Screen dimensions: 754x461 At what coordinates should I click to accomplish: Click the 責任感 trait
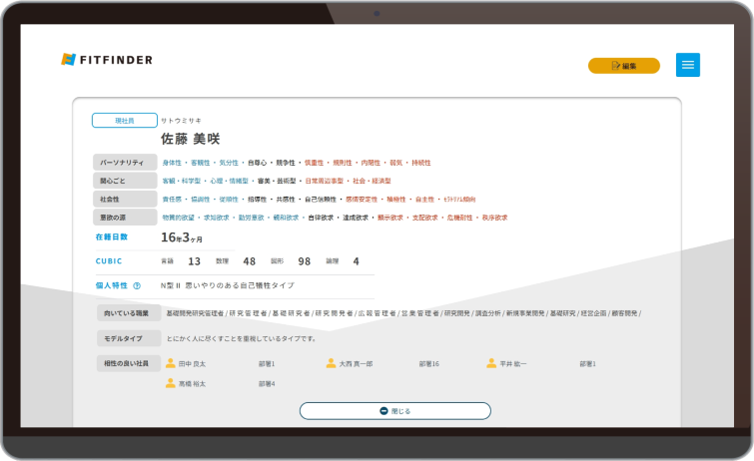172,200
